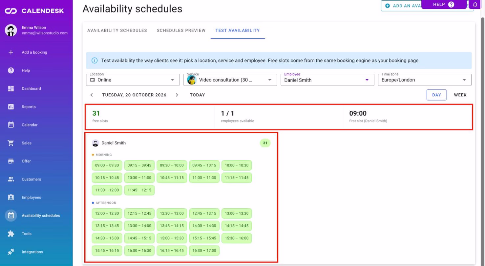Open the Employees badge icon
The height and width of the screenshot is (266, 485).
11,198
